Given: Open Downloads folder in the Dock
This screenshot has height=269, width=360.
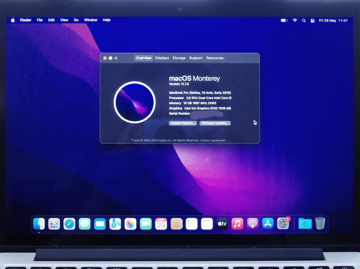Looking at the screenshot, I should click(x=305, y=224).
